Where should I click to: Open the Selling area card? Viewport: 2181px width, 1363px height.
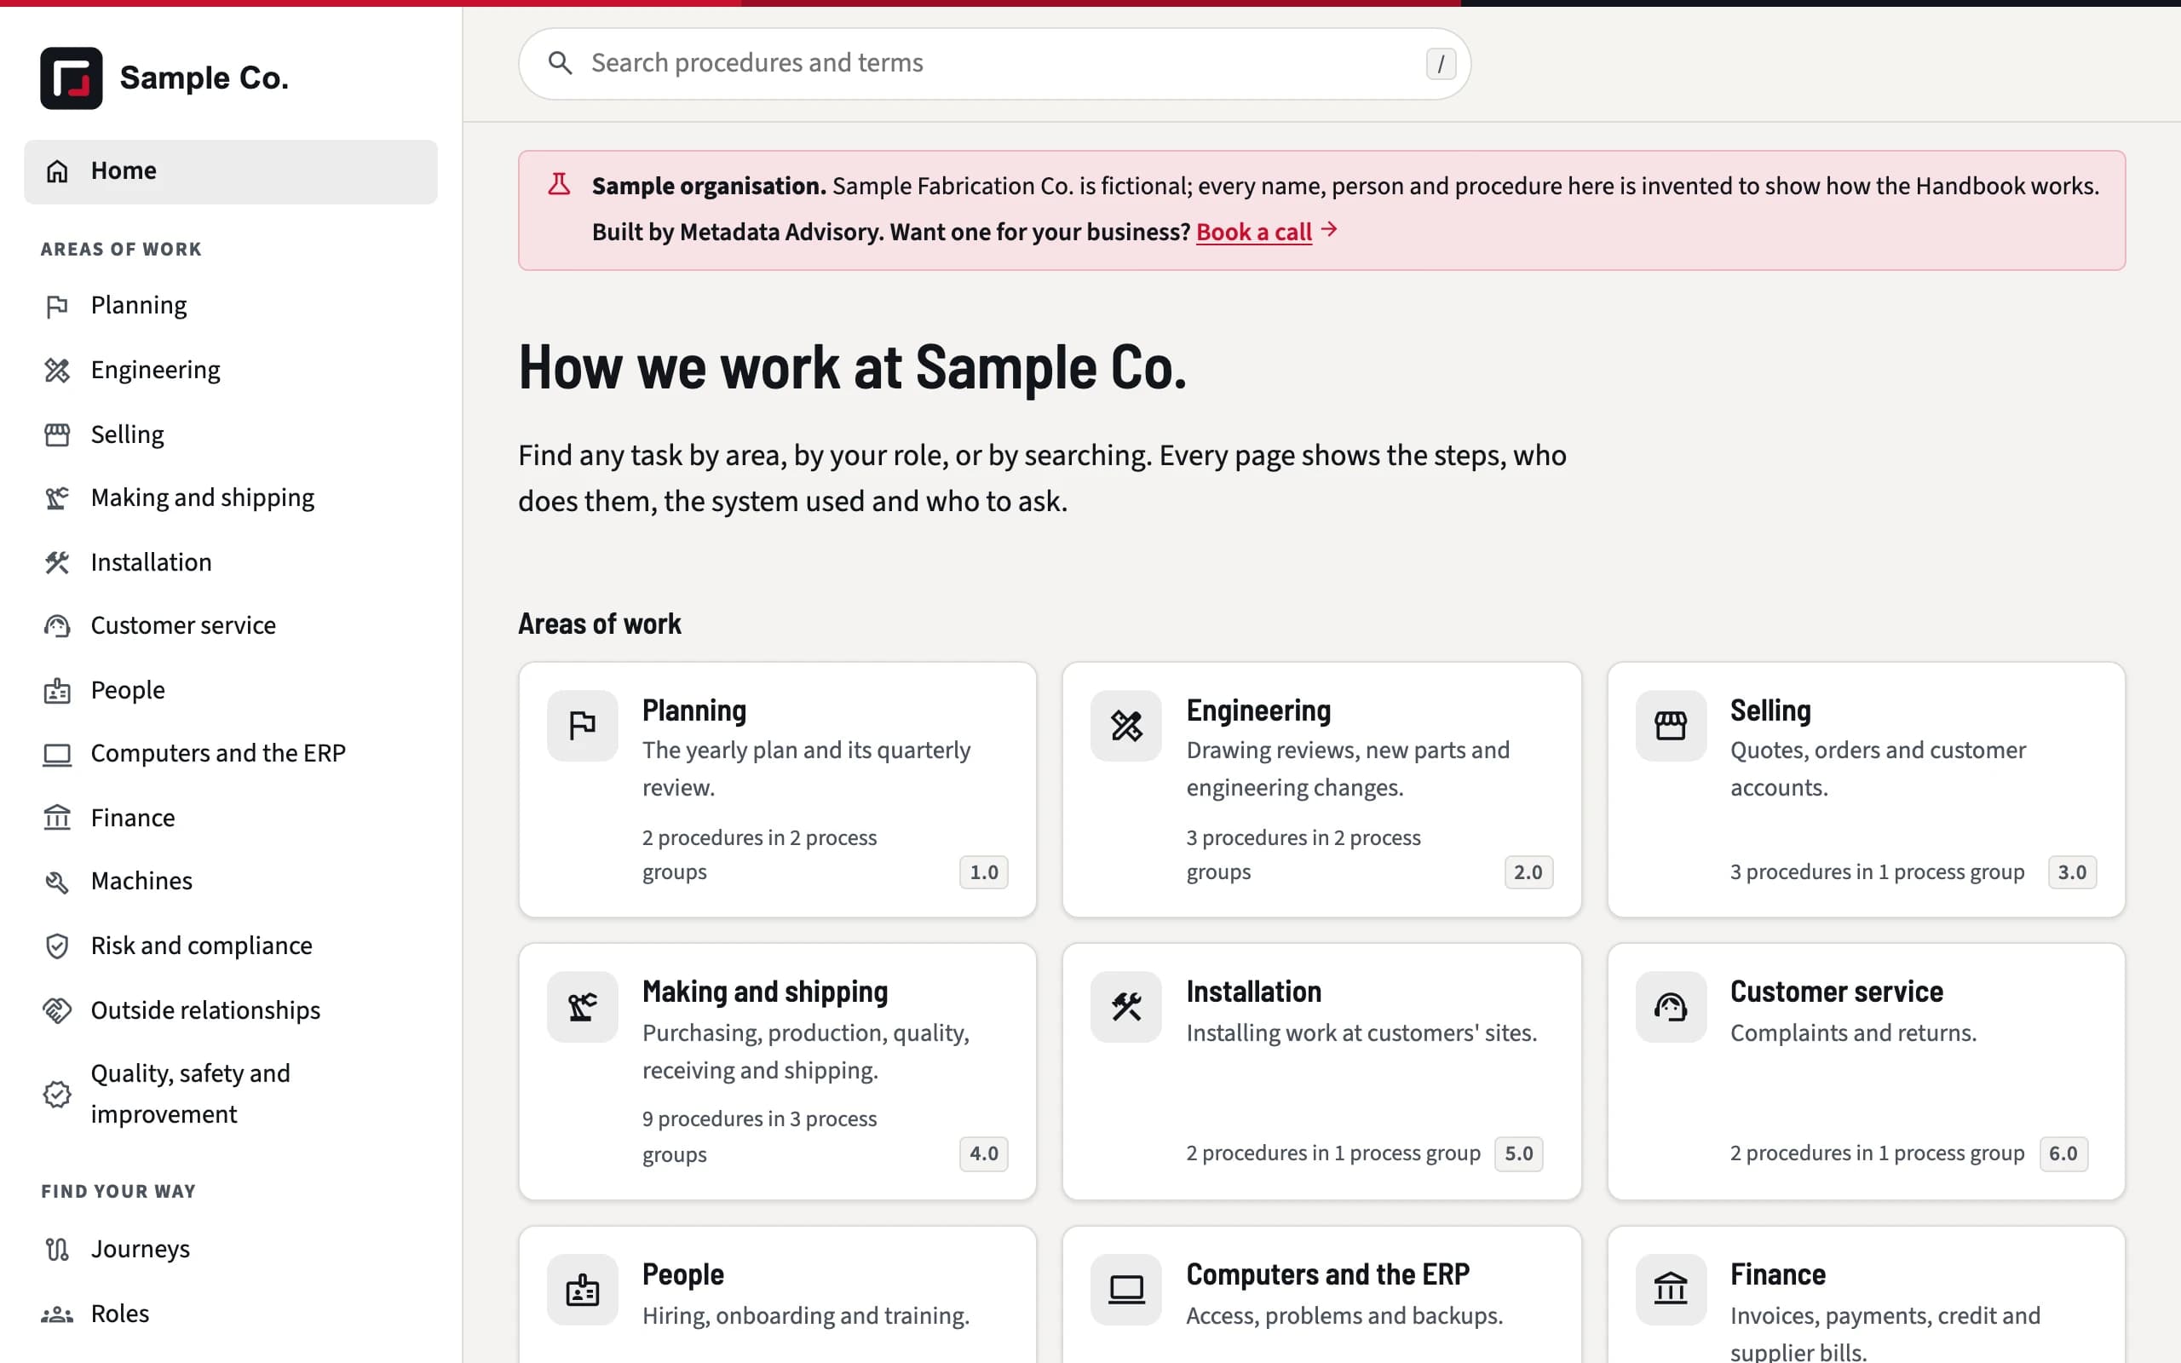point(1866,790)
